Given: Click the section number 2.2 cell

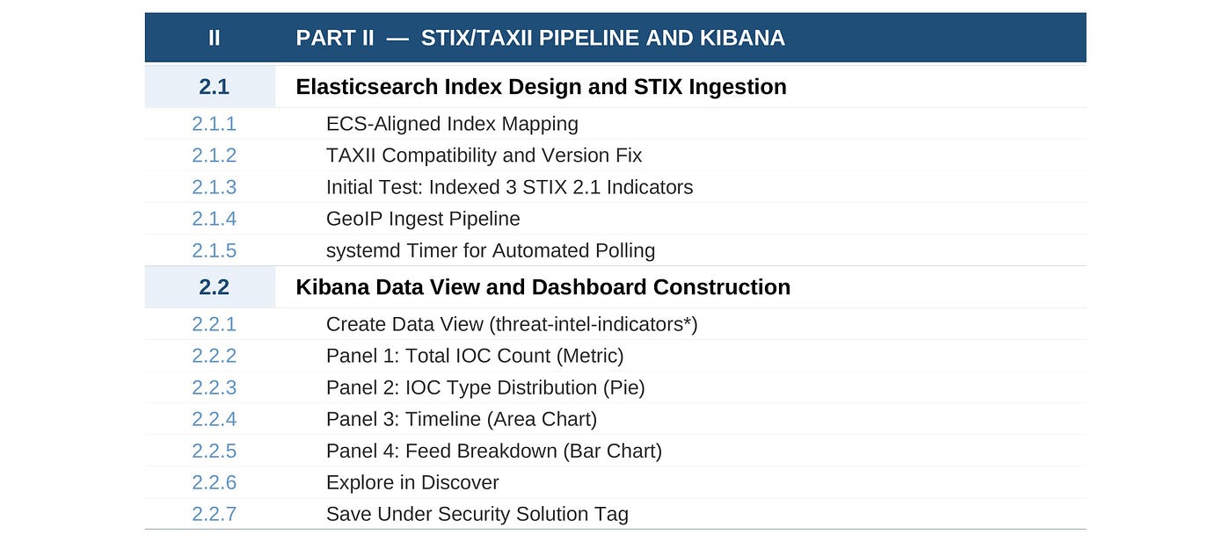Looking at the screenshot, I should 210,287.
